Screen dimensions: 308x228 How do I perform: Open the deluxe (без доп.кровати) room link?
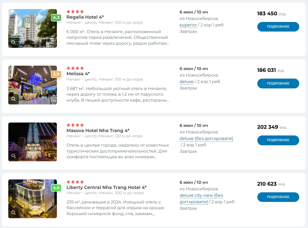pos(206,139)
